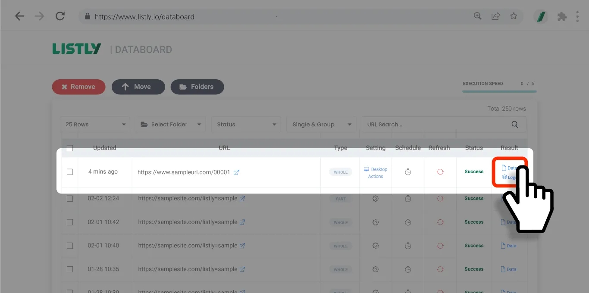Click refresh icon in 02-01 10:42 row
This screenshot has height=293, width=589.
pos(440,222)
